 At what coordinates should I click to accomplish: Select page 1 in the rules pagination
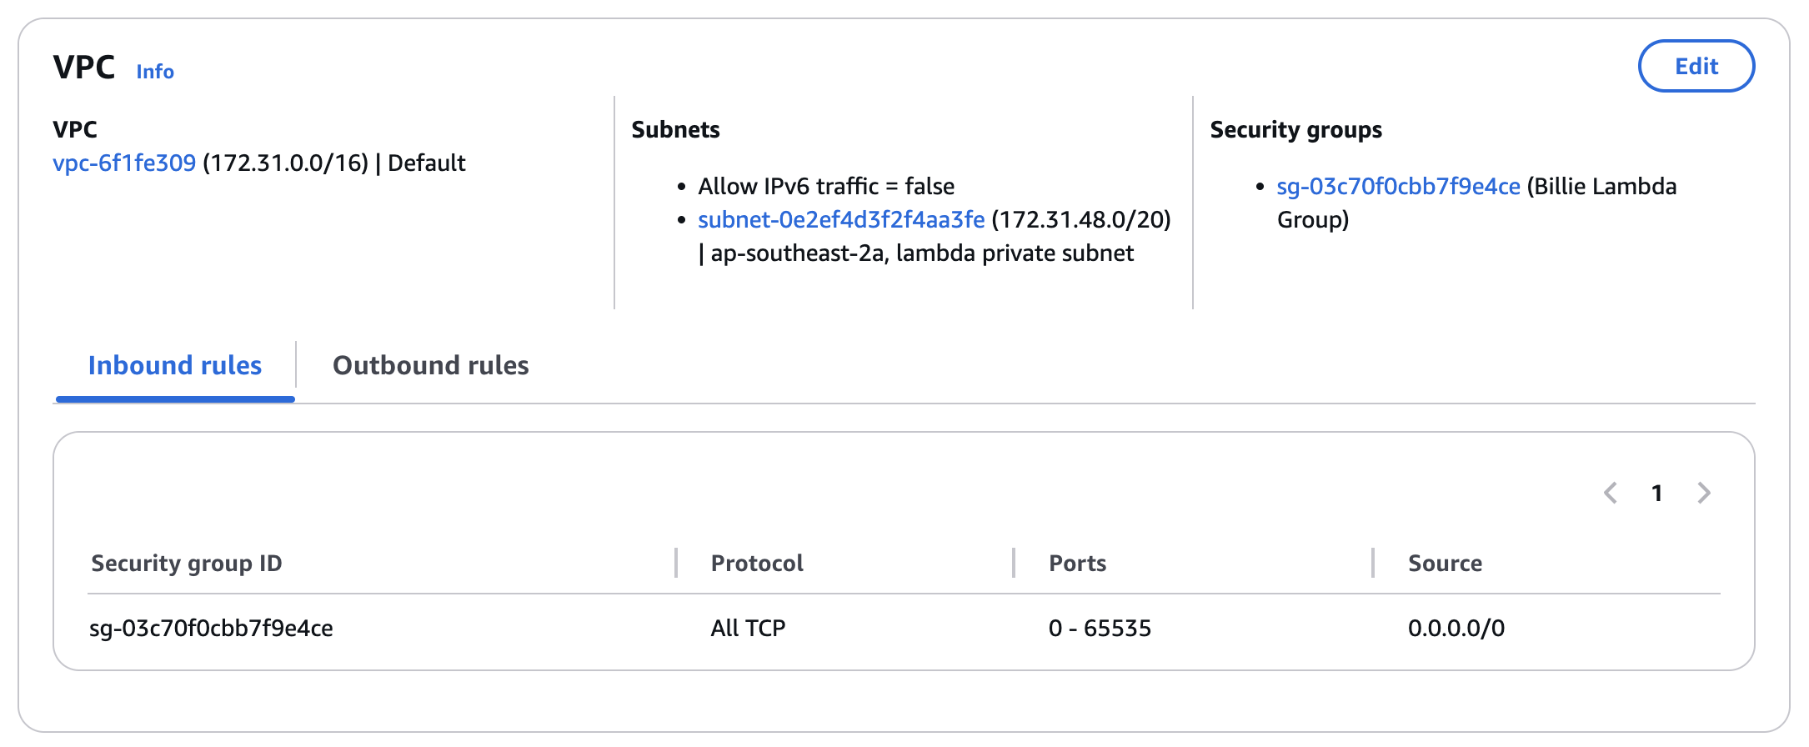click(x=1657, y=493)
